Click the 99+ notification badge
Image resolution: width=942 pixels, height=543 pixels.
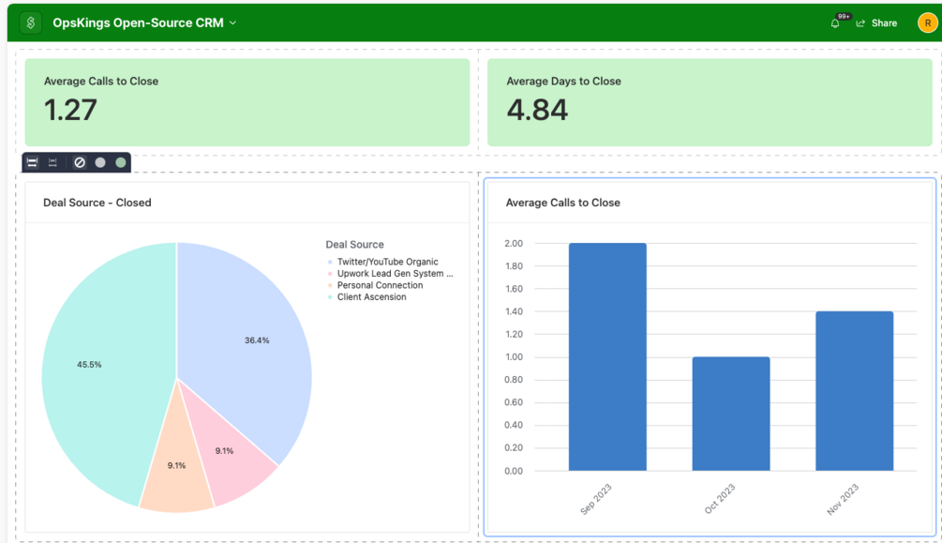tap(844, 17)
